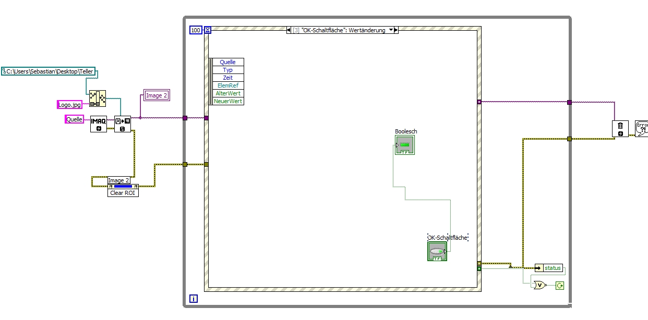
Task: Click the Zeit event data item
Action: [227, 78]
